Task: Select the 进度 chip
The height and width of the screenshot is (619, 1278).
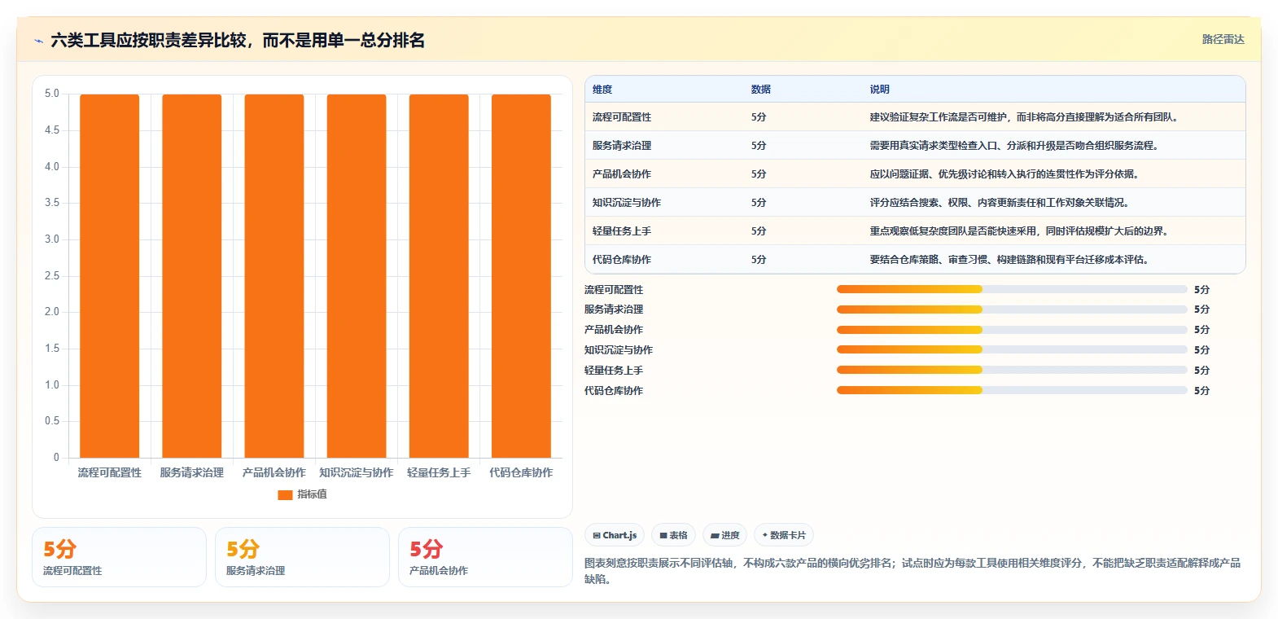Action: [x=724, y=535]
